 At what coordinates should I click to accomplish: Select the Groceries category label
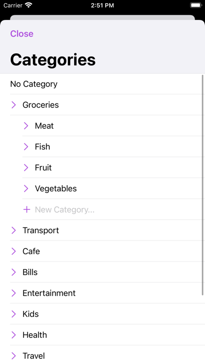pyautogui.click(x=41, y=105)
